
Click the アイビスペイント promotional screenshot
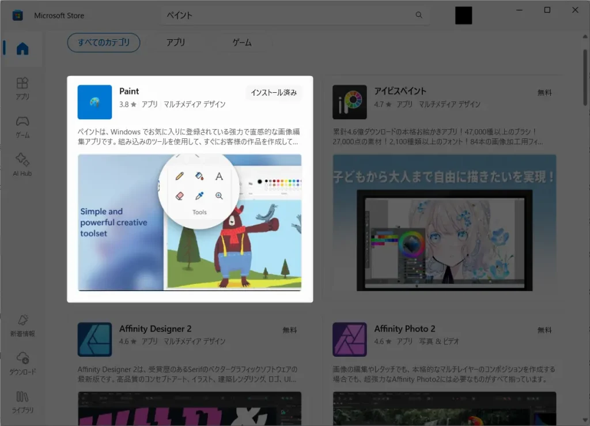pos(444,223)
